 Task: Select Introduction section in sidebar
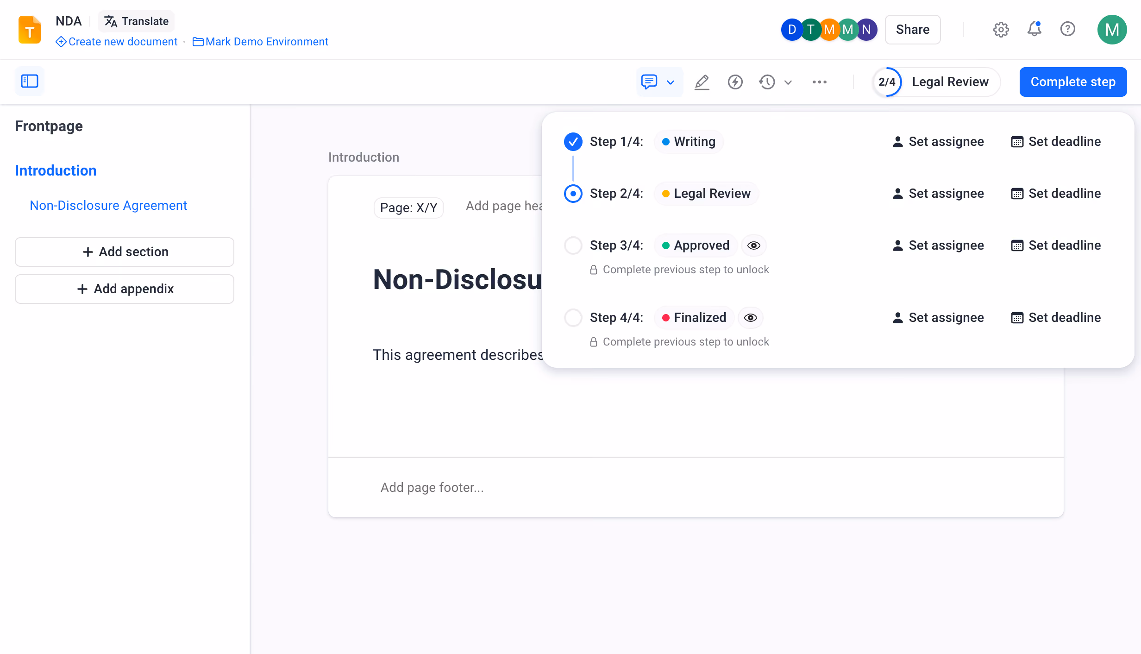(56, 170)
